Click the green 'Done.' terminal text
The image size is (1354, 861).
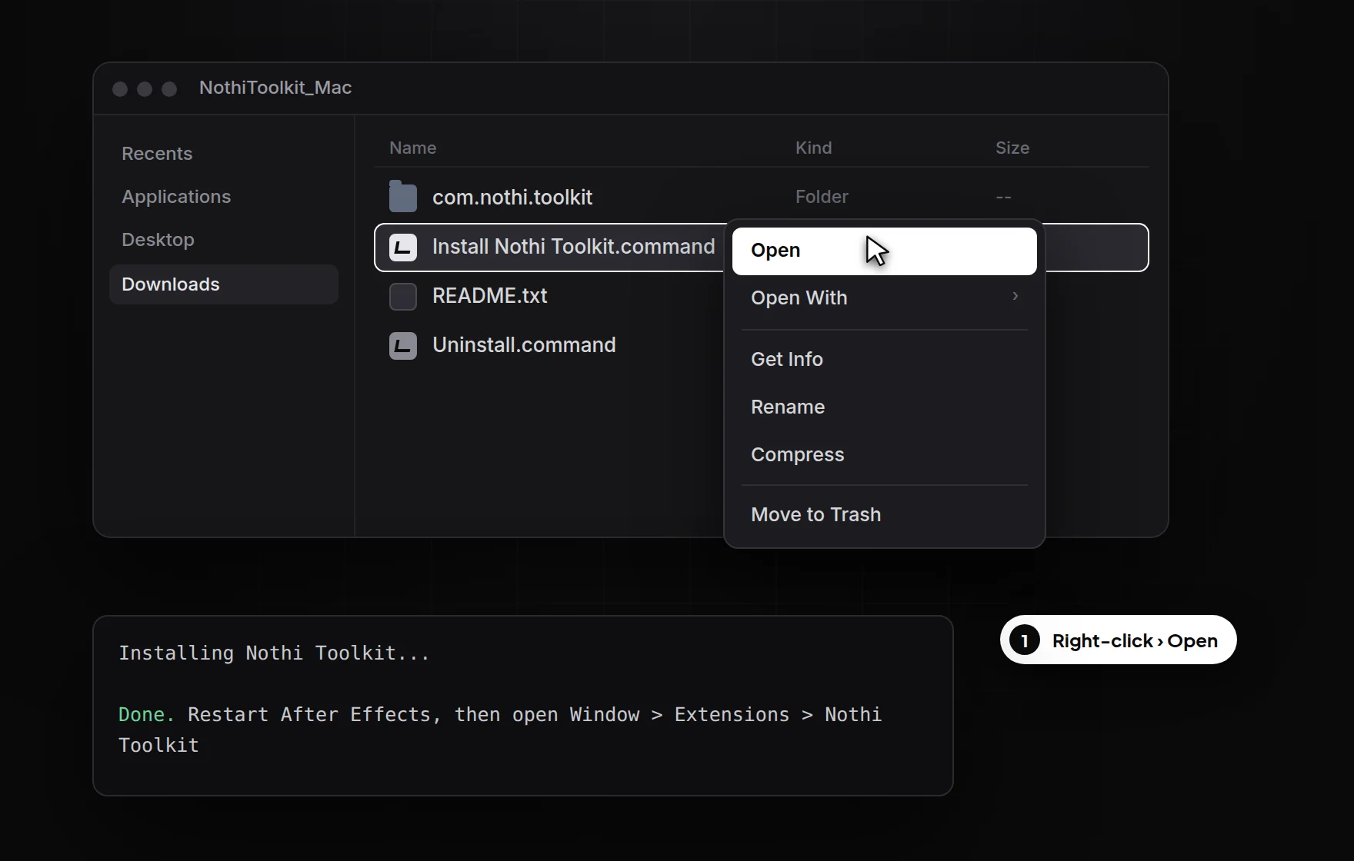[146, 715]
